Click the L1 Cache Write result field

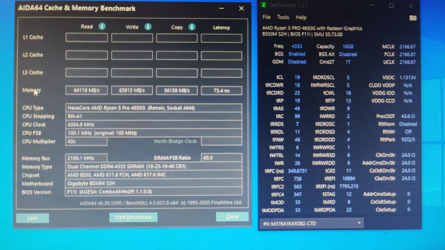132,38
